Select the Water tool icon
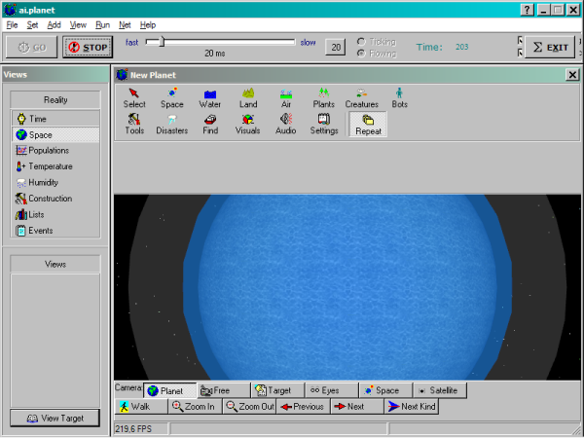Image resolution: width=584 pixels, height=438 pixels. click(x=209, y=97)
